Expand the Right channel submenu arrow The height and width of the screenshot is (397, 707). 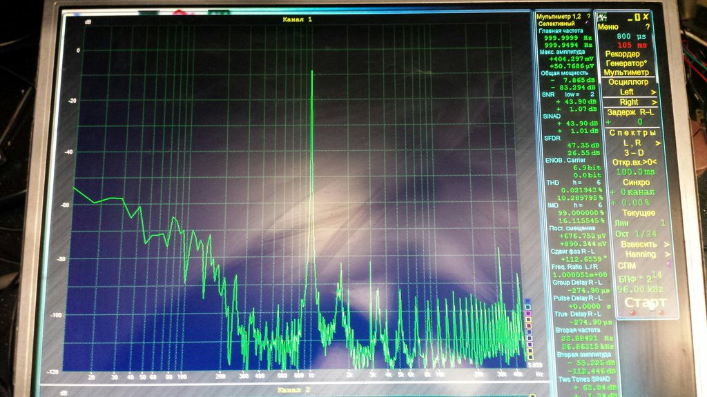[x=654, y=102]
